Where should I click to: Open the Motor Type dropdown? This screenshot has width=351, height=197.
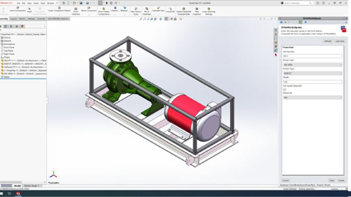tap(313, 73)
